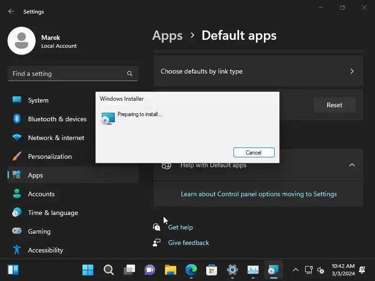Open Choose defaults by link type
This screenshot has height=281, width=375.
click(258, 71)
